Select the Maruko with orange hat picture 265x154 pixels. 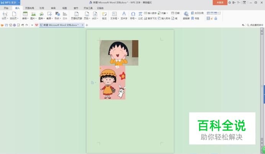(113, 83)
